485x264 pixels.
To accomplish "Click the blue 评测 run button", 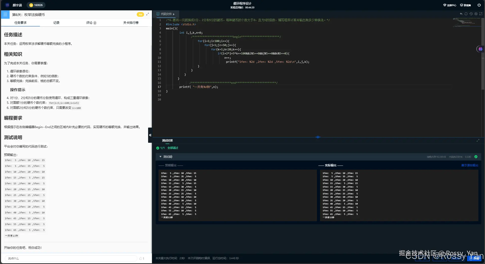I will (474, 258).
